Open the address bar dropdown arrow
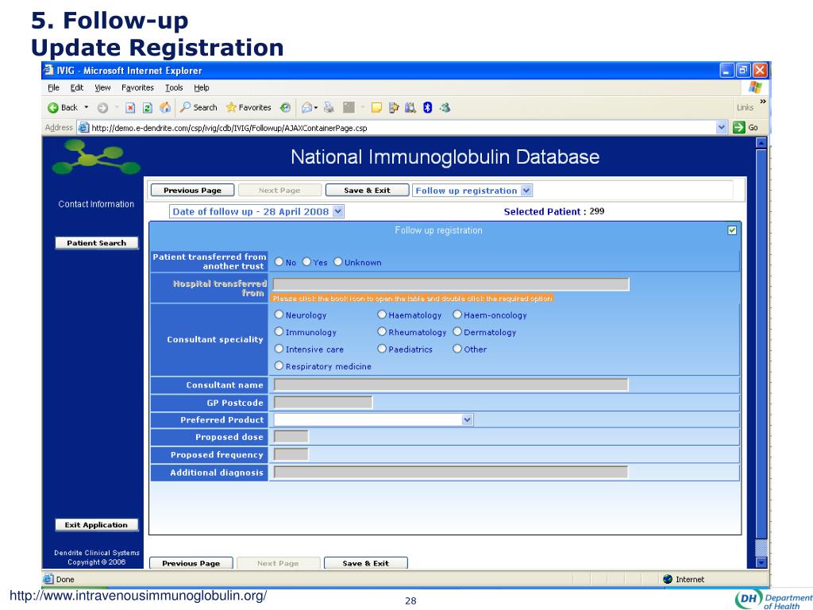This screenshot has height=610, width=813. 721,127
